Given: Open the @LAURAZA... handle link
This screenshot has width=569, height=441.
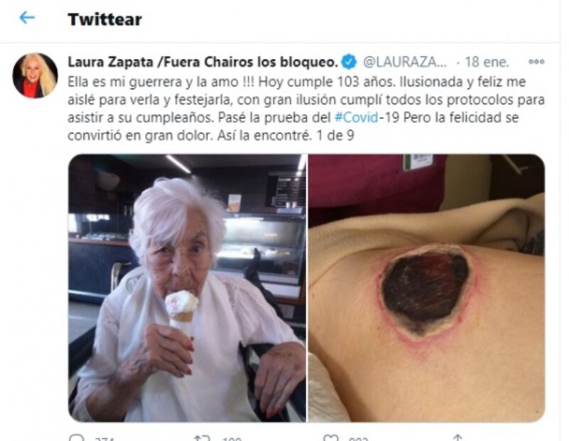Looking at the screenshot, I should (405, 62).
